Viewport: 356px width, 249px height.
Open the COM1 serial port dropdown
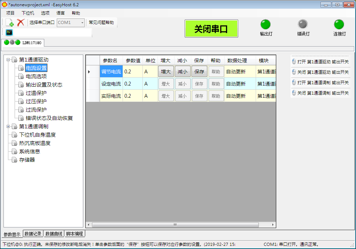click(x=82, y=23)
